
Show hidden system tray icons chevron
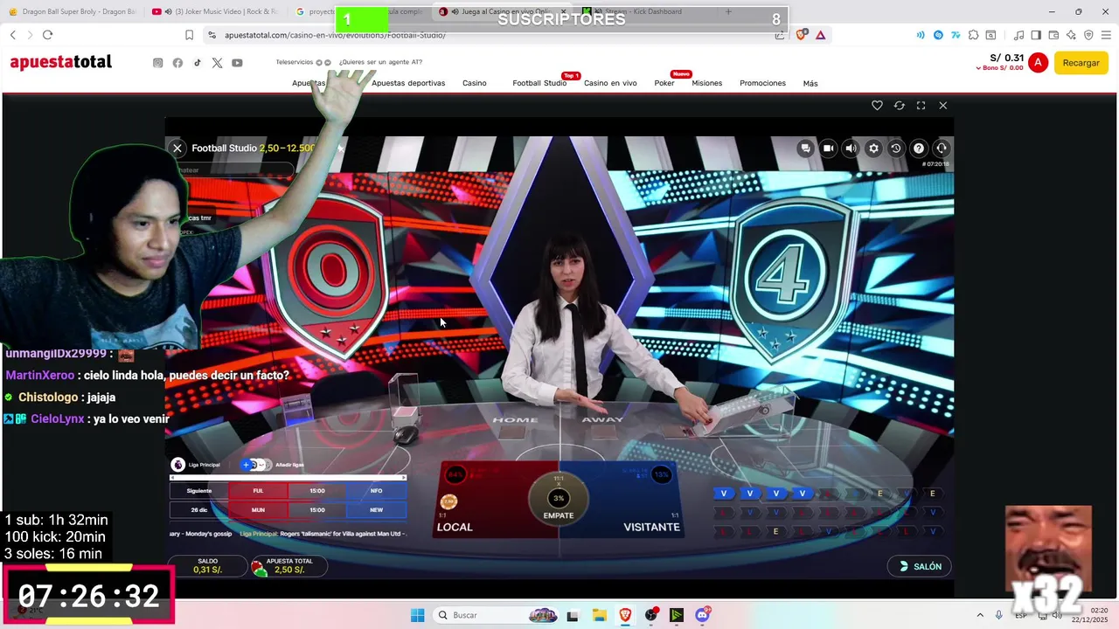coord(979,615)
